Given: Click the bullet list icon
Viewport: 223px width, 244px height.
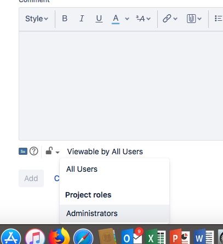Looking at the screenshot, I should pyautogui.click(x=219, y=19).
